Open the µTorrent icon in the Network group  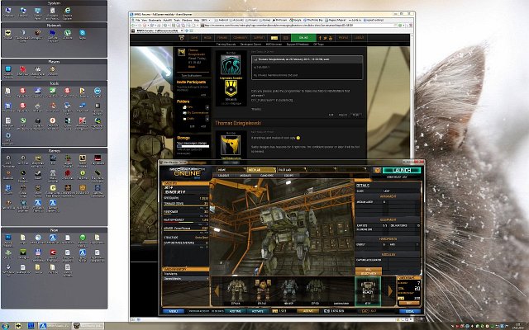pos(68,33)
